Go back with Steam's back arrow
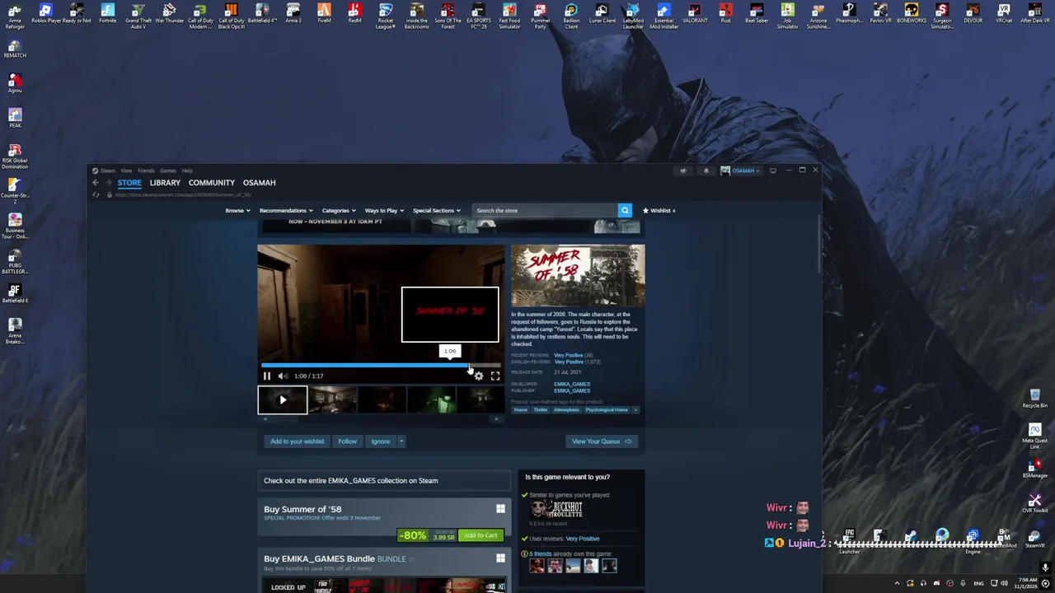Image resolution: width=1055 pixels, height=593 pixels. click(x=96, y=183)
